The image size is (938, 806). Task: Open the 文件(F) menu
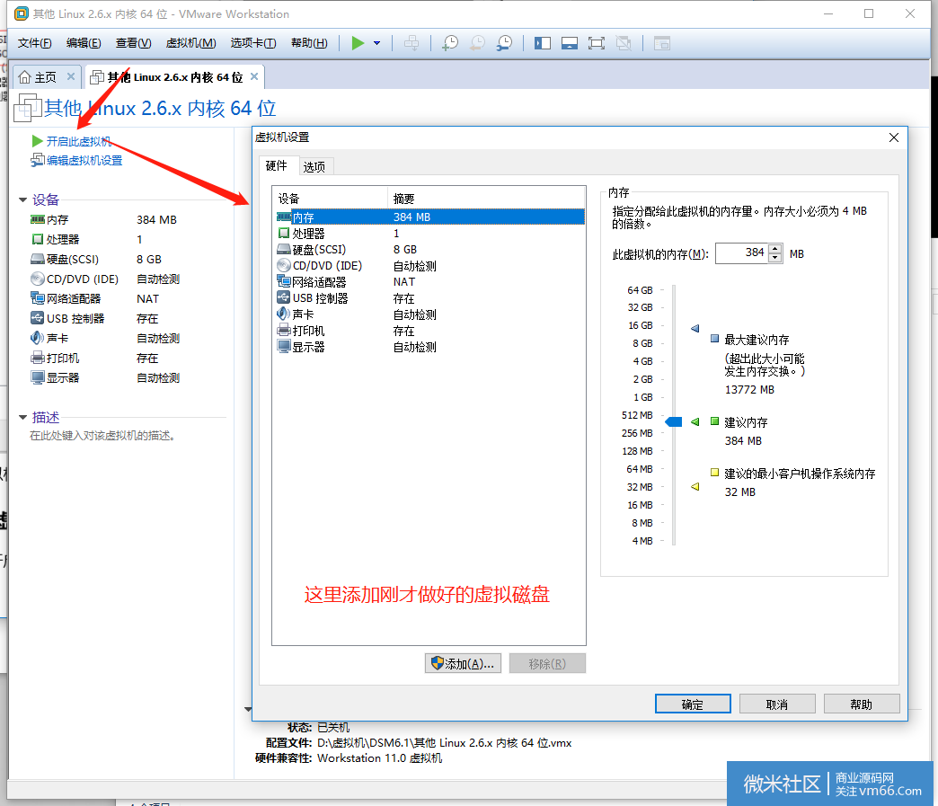pos(35,43)
